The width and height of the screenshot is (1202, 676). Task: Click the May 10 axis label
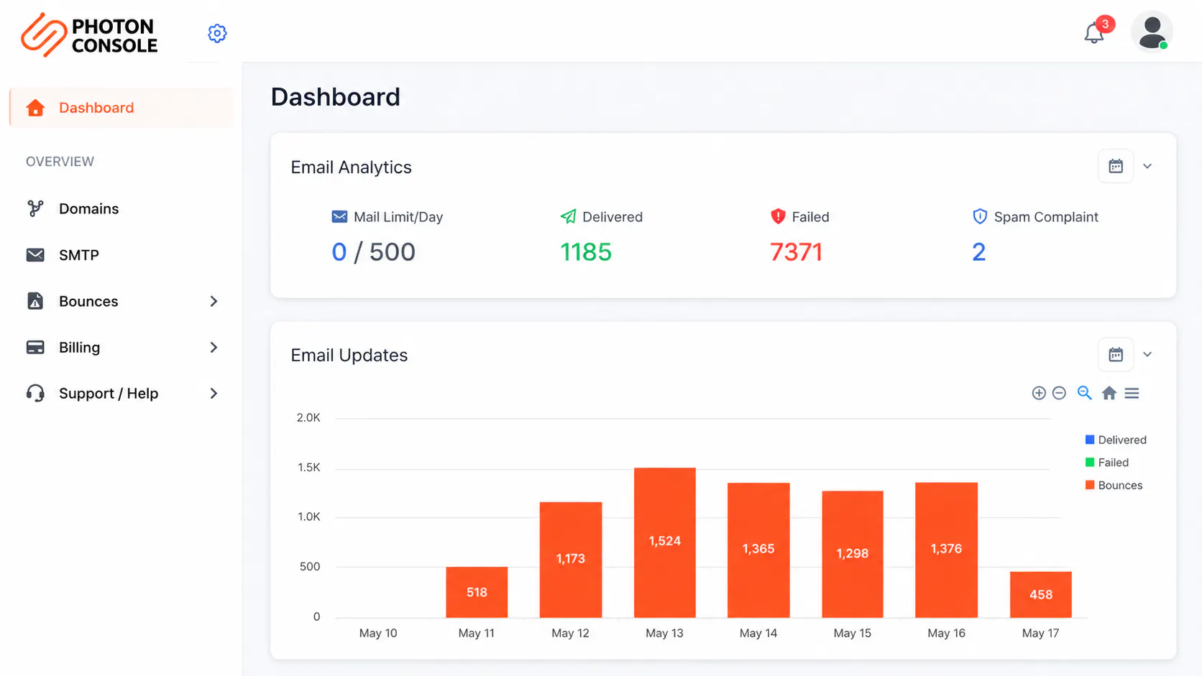(x=378, y=633)
